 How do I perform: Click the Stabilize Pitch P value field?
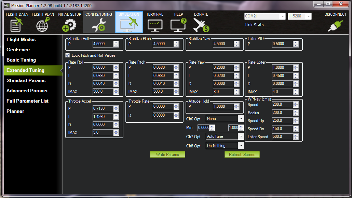[163, 44]
